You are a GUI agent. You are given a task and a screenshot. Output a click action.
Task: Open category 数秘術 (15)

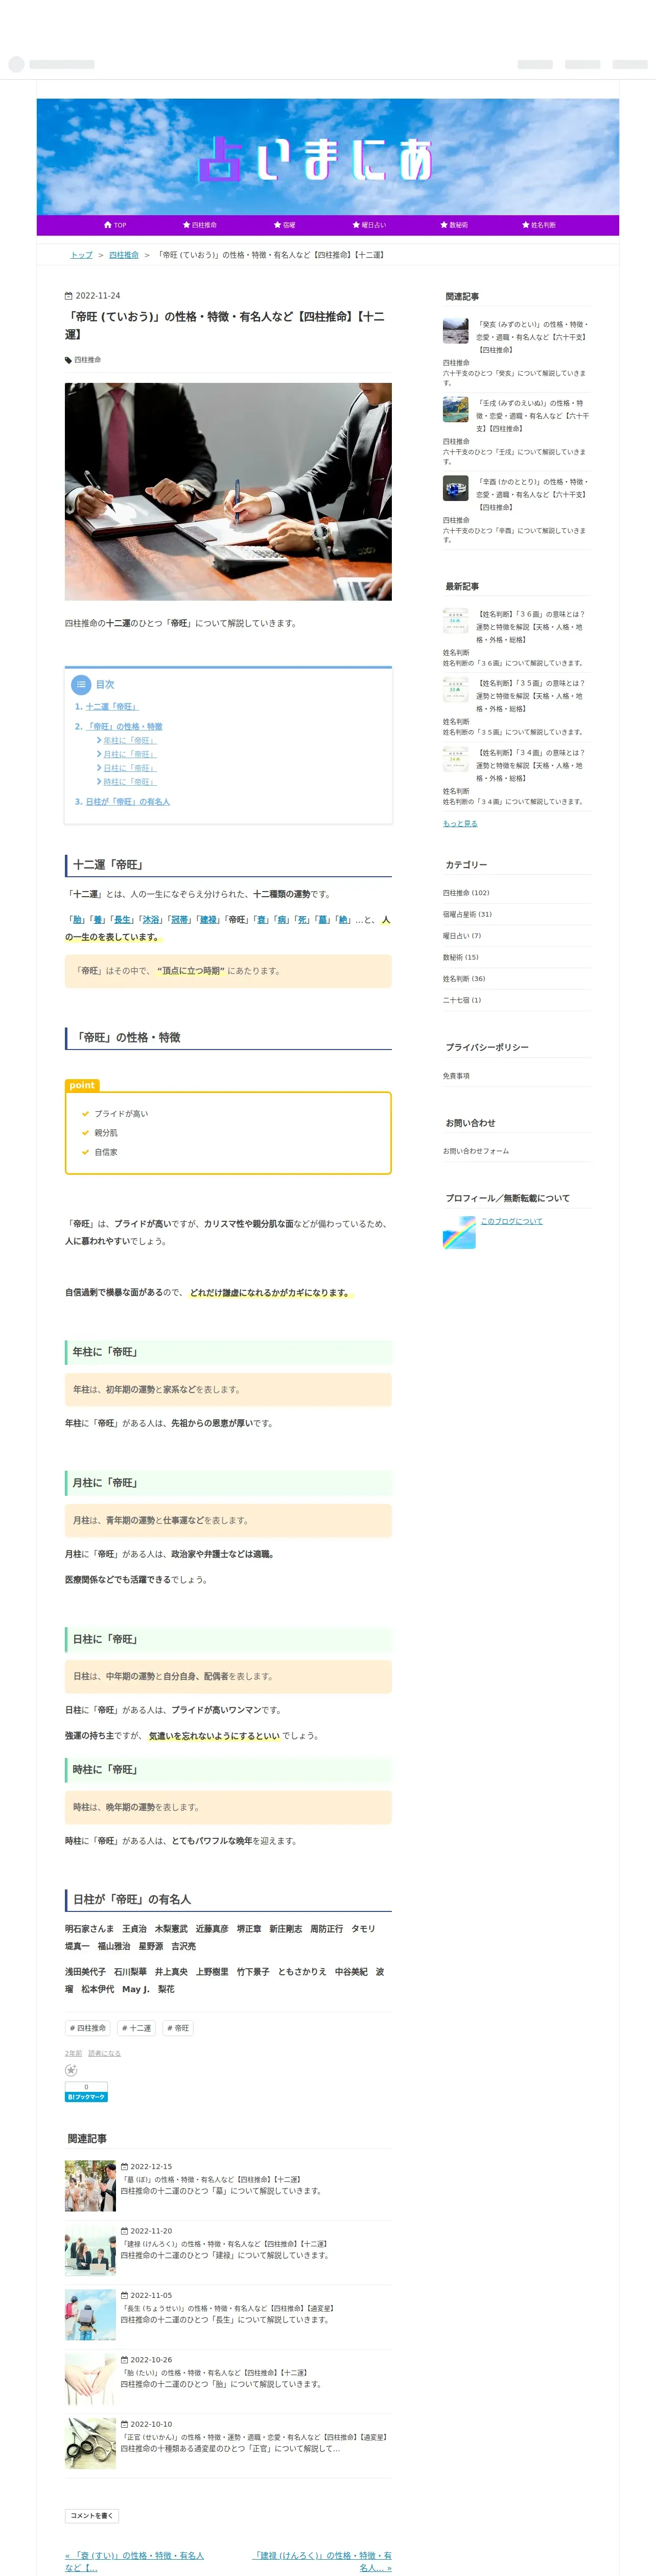tap(461, 957)
